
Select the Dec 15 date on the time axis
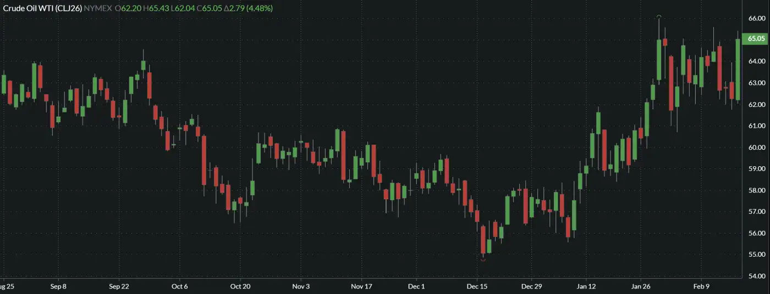[x=477, y=286]
